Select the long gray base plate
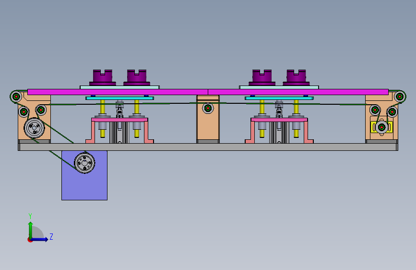This screenshot has height=270, width=416. [x=208, y=147]
